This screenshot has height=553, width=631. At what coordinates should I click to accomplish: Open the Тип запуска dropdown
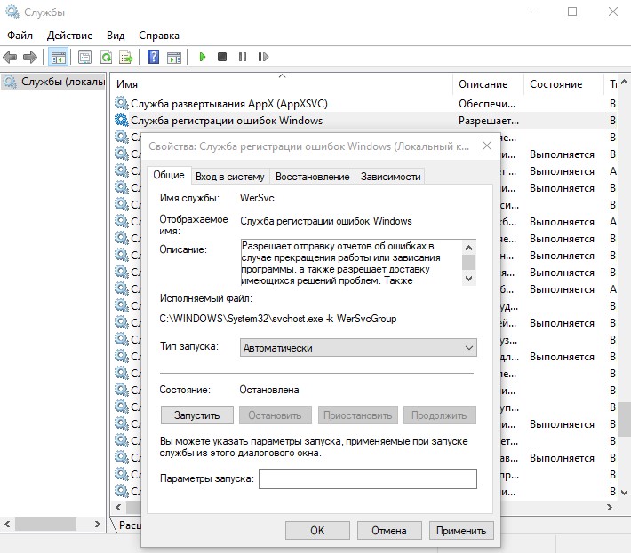(x=358, y=348)
